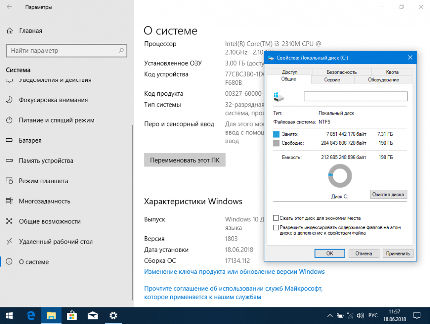
Task: Click the Settings gear in the taskbar
Action: coord(113,316)
